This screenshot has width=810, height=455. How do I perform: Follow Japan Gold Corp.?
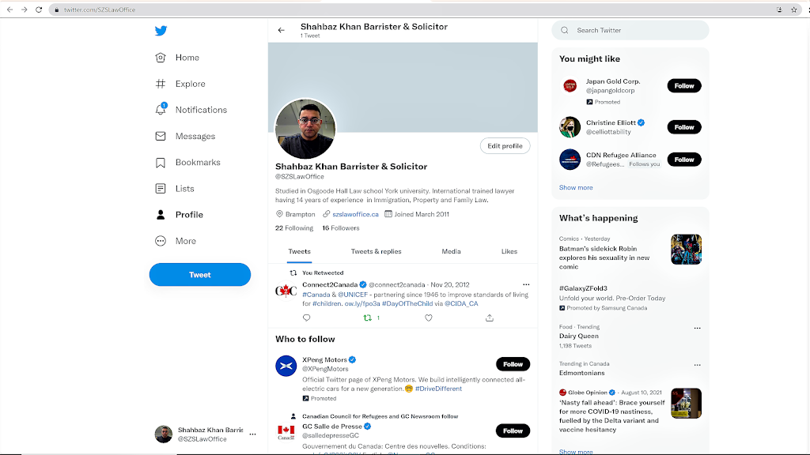(x=684, y=85)
